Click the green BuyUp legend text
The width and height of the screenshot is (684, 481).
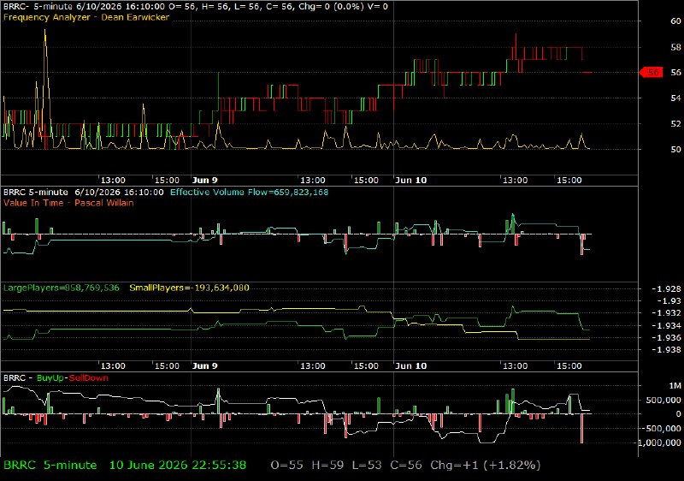(x=50, y=378)
